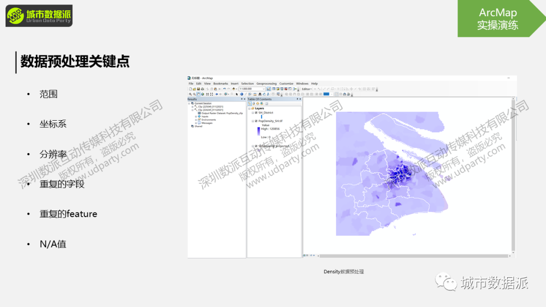Click the TOC Options icon
Viewport: 546px width, 307px height.
267,104
